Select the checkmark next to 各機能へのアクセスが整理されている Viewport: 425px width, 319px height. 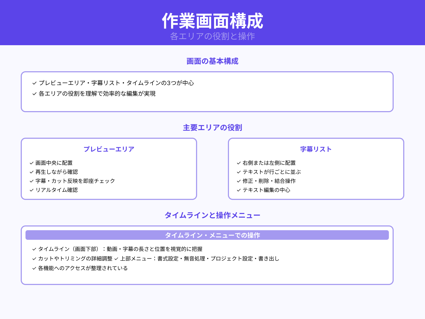click(x=34, y=268)
